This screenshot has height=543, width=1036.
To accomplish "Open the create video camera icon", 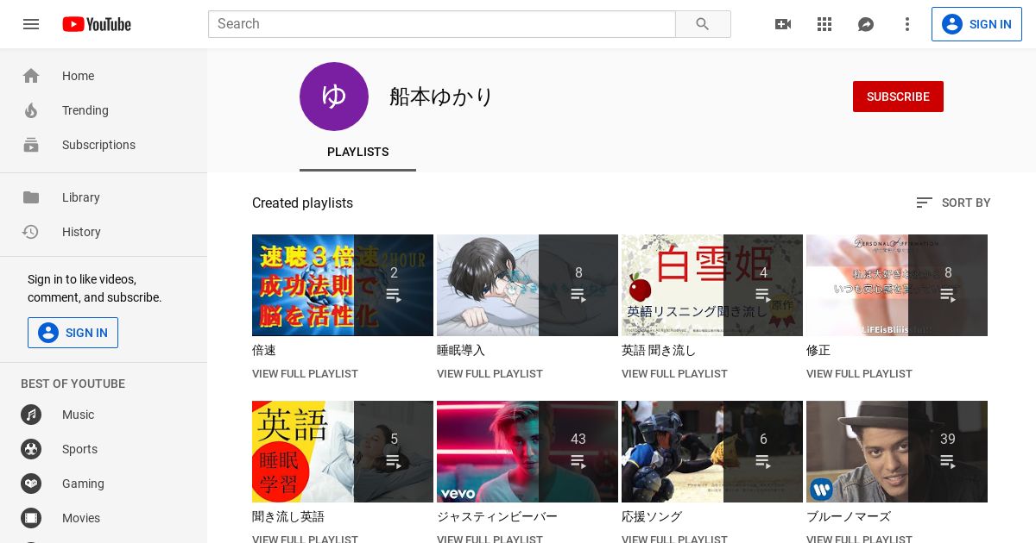I will 783,24.
